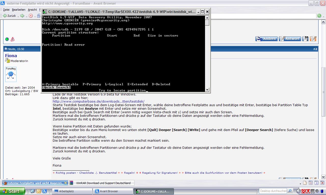Open Fiona's user profile link
The width and height of the screenshot is (326, 195).
[x=11, y=56]
